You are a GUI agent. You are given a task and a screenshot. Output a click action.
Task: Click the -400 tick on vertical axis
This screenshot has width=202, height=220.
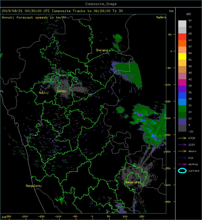coord(168,185)
